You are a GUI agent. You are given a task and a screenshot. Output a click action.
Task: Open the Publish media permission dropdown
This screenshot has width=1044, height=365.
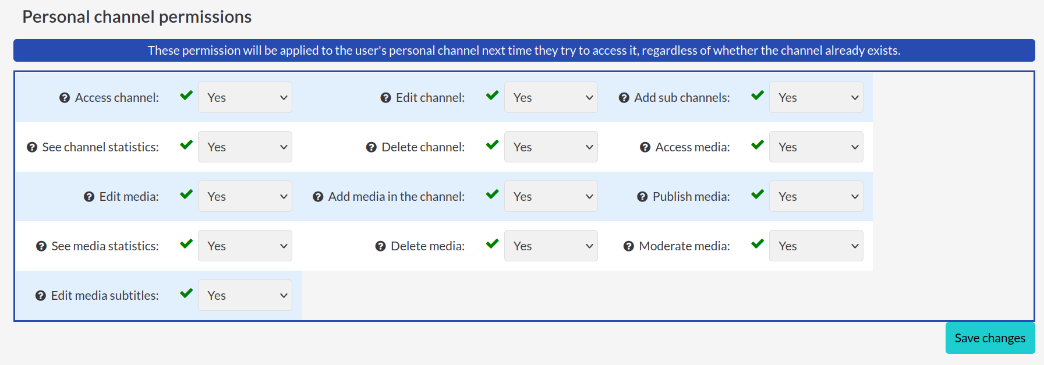[816, 196]
